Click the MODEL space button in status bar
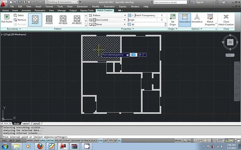This screenshot has width=241, height=150. pos(178,140)
